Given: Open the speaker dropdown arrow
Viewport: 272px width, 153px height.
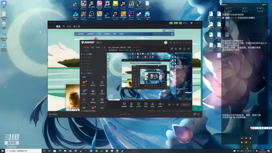Looking at the screenshot, I should point(163,104).
